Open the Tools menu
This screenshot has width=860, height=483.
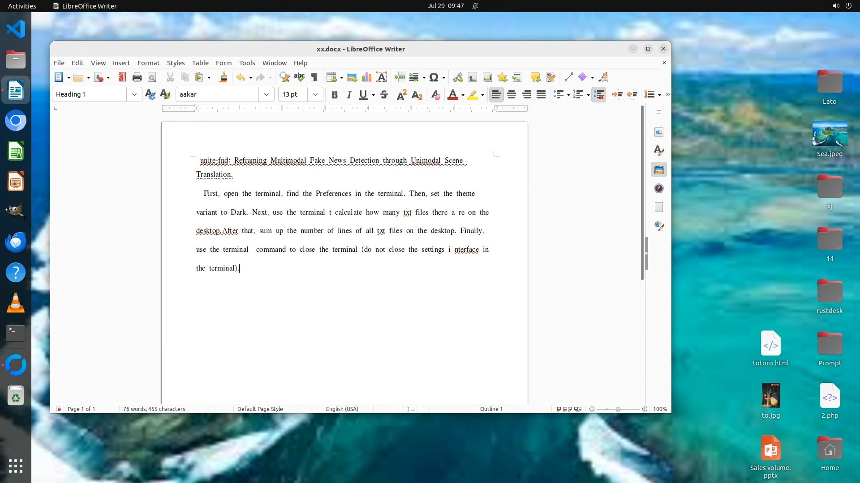point(247,63)
